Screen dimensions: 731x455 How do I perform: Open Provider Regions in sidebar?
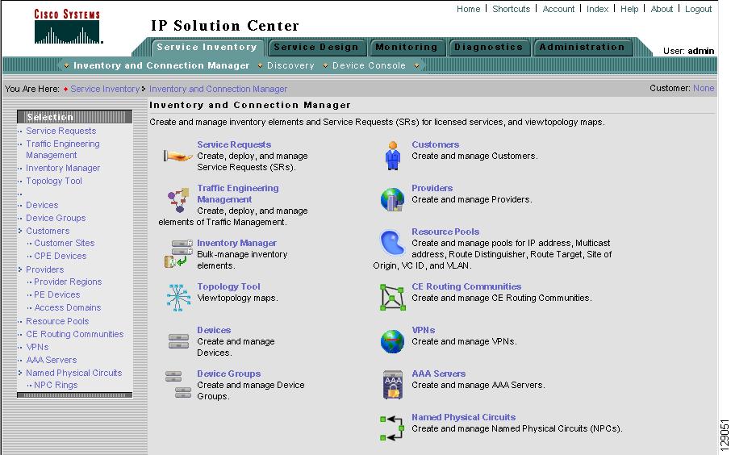68,282
